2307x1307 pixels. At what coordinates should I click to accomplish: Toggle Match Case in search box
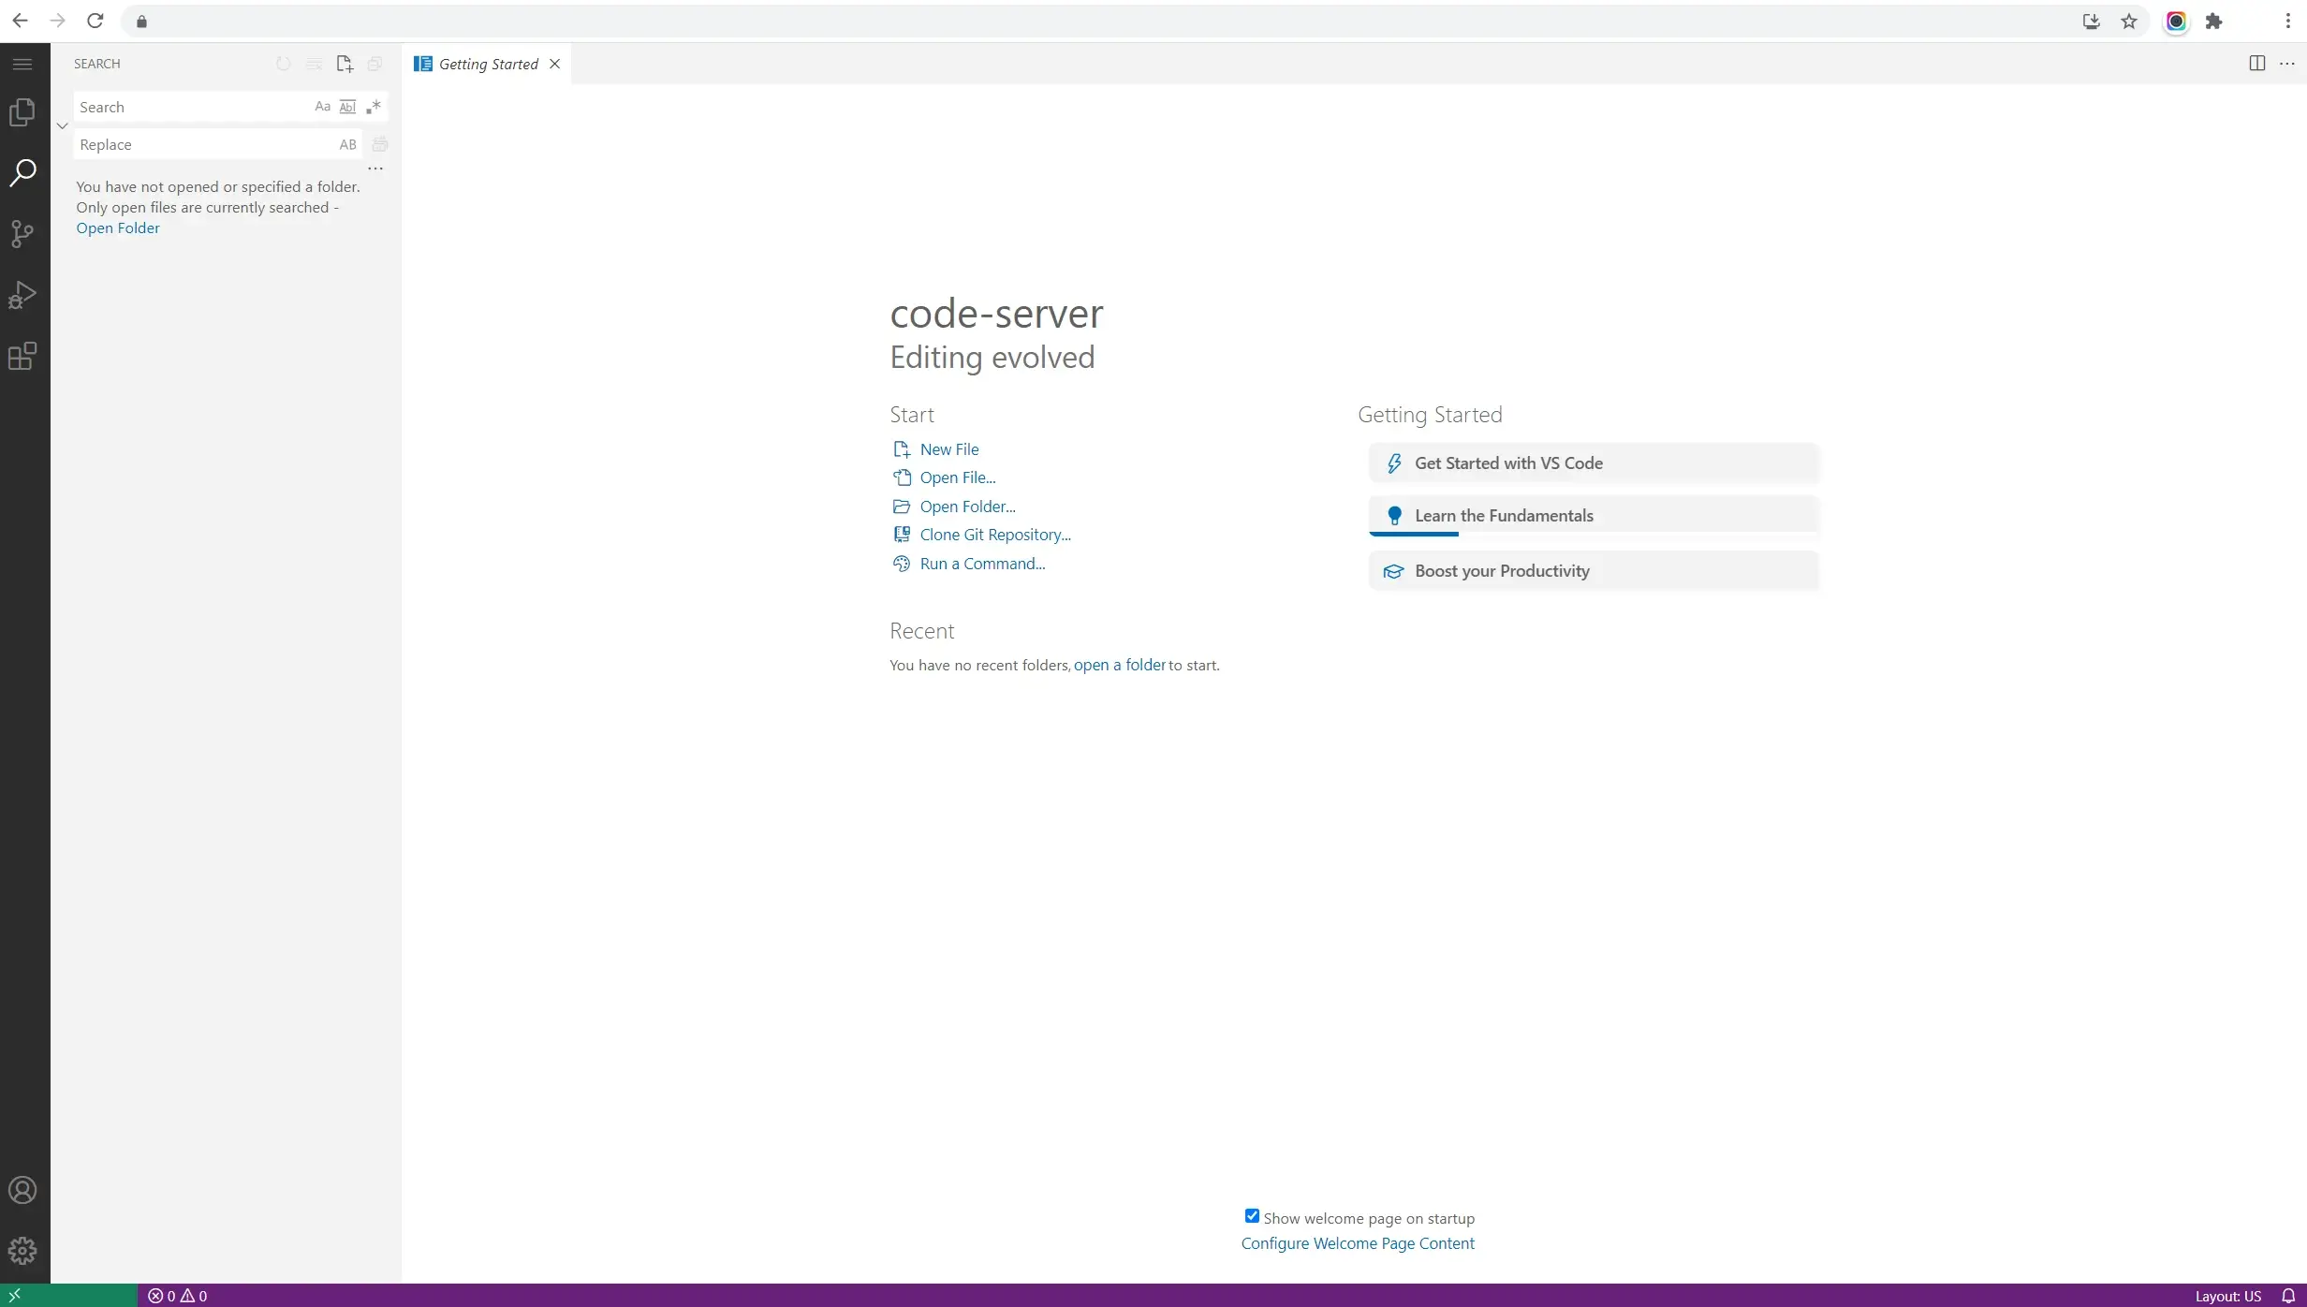322,107
